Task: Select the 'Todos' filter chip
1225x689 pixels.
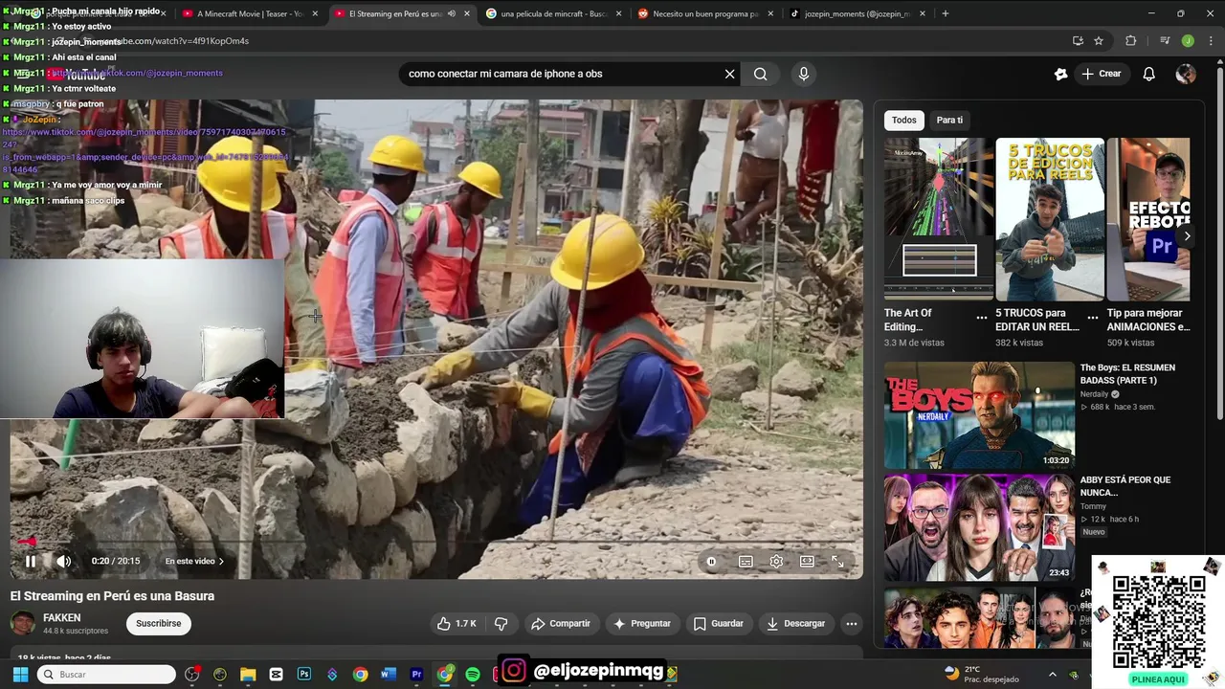Action: [x=904, y=120]
